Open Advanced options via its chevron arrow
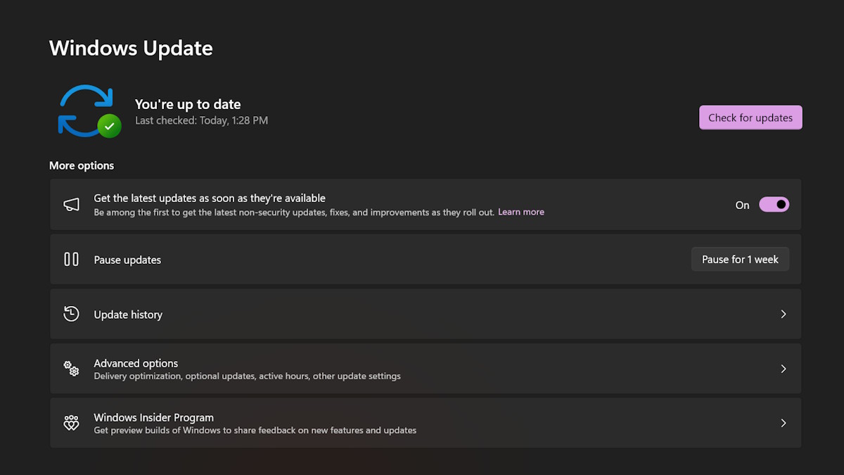The height and width of the screenshot is (475, 844). (x=783, y=369)
